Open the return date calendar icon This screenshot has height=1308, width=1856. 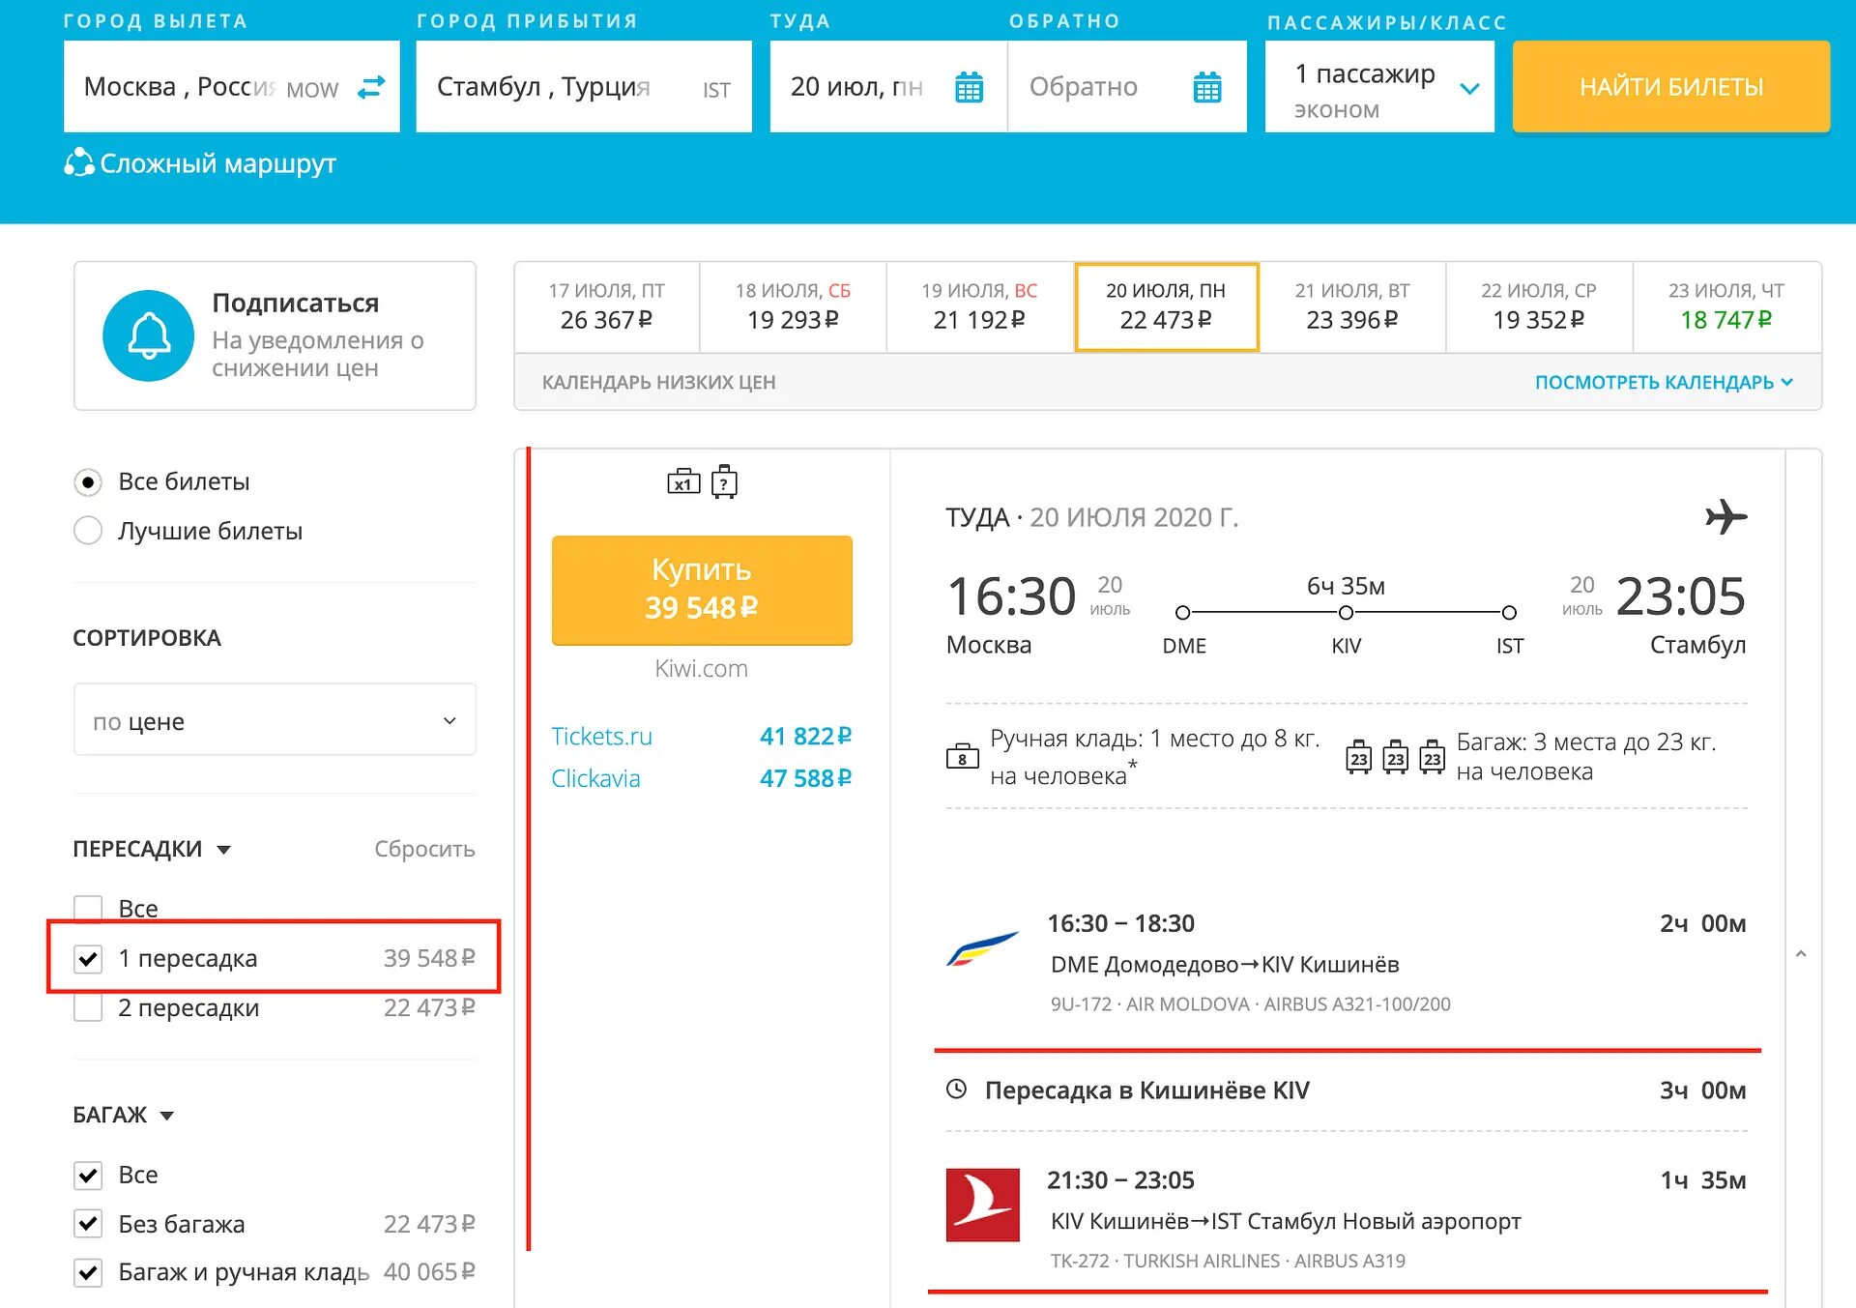pos(1206,88)
